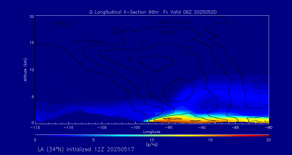
Task: Select color scale label '5'
Action: (x=94, y=140)
